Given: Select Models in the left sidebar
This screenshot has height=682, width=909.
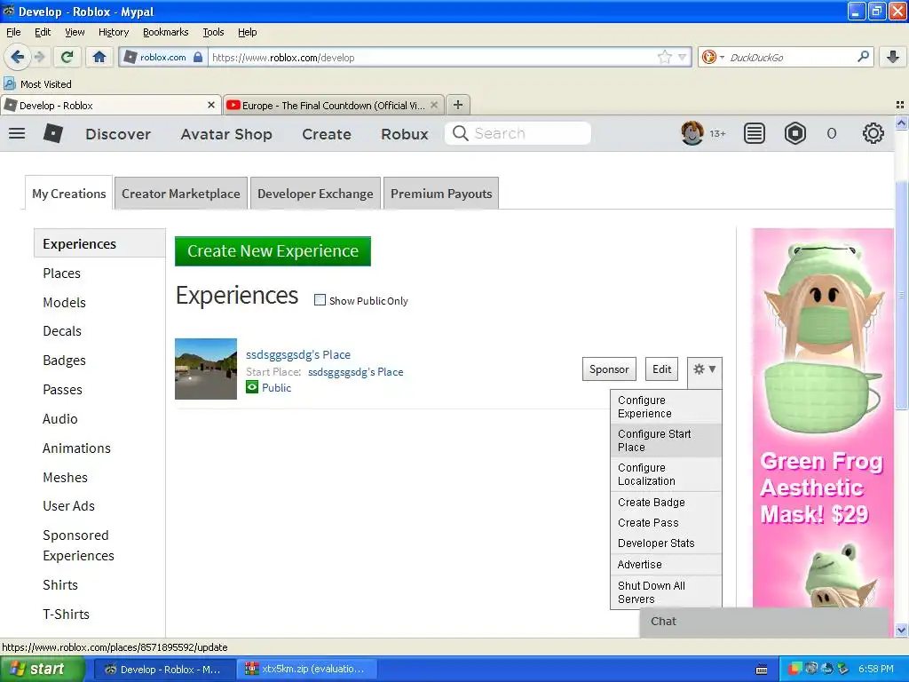Looking at the screenshot, I should [x=64, y=302].
